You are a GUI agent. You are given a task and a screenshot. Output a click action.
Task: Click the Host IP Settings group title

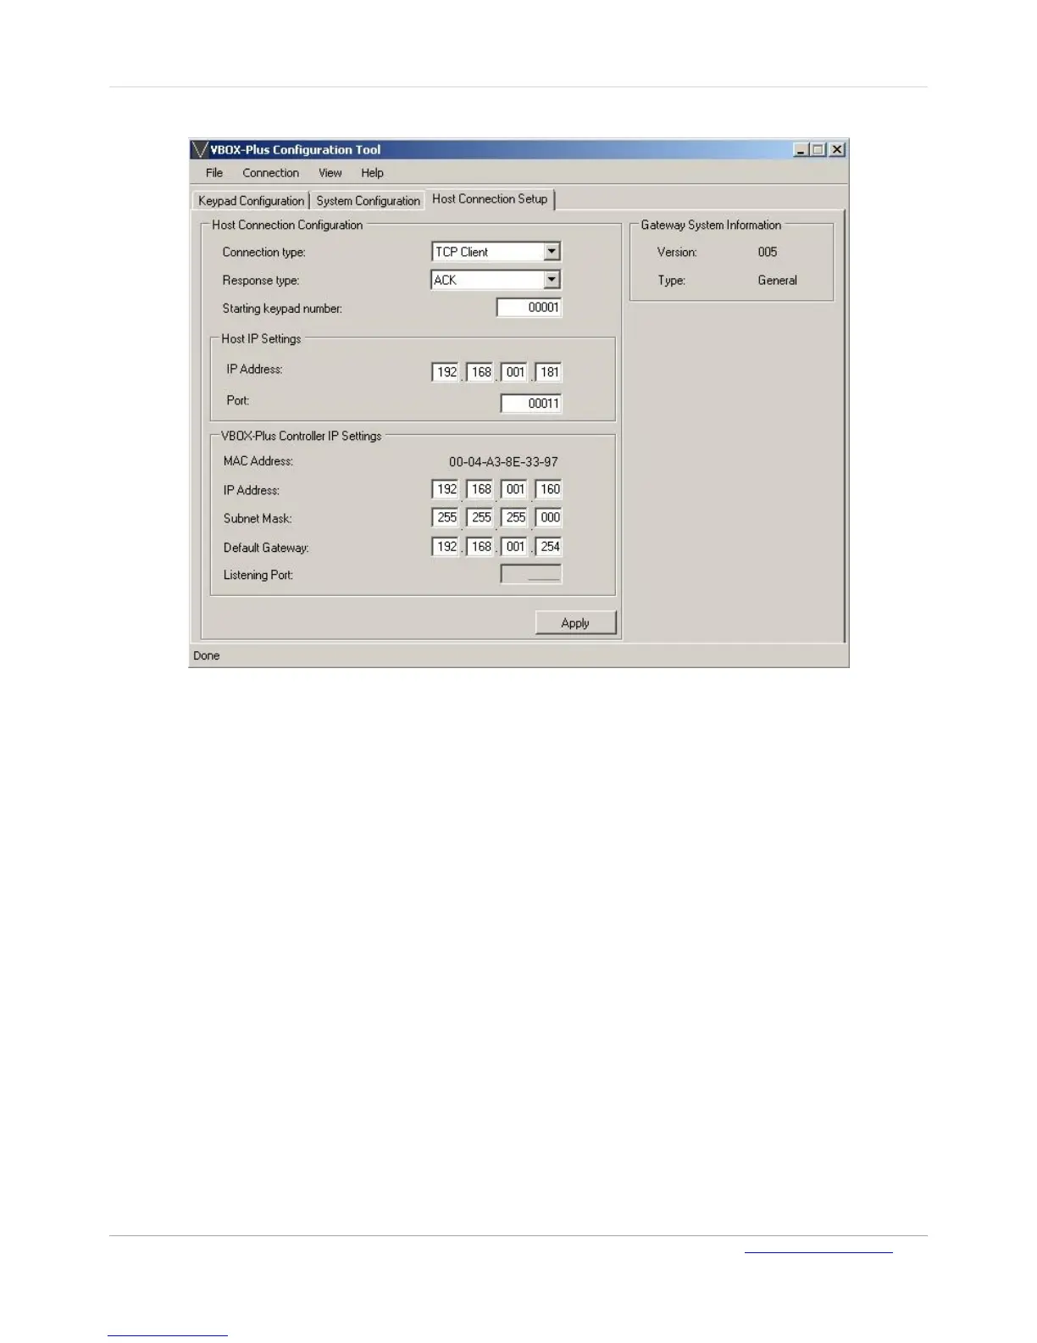pyautogui.click(x=261, y=338)
